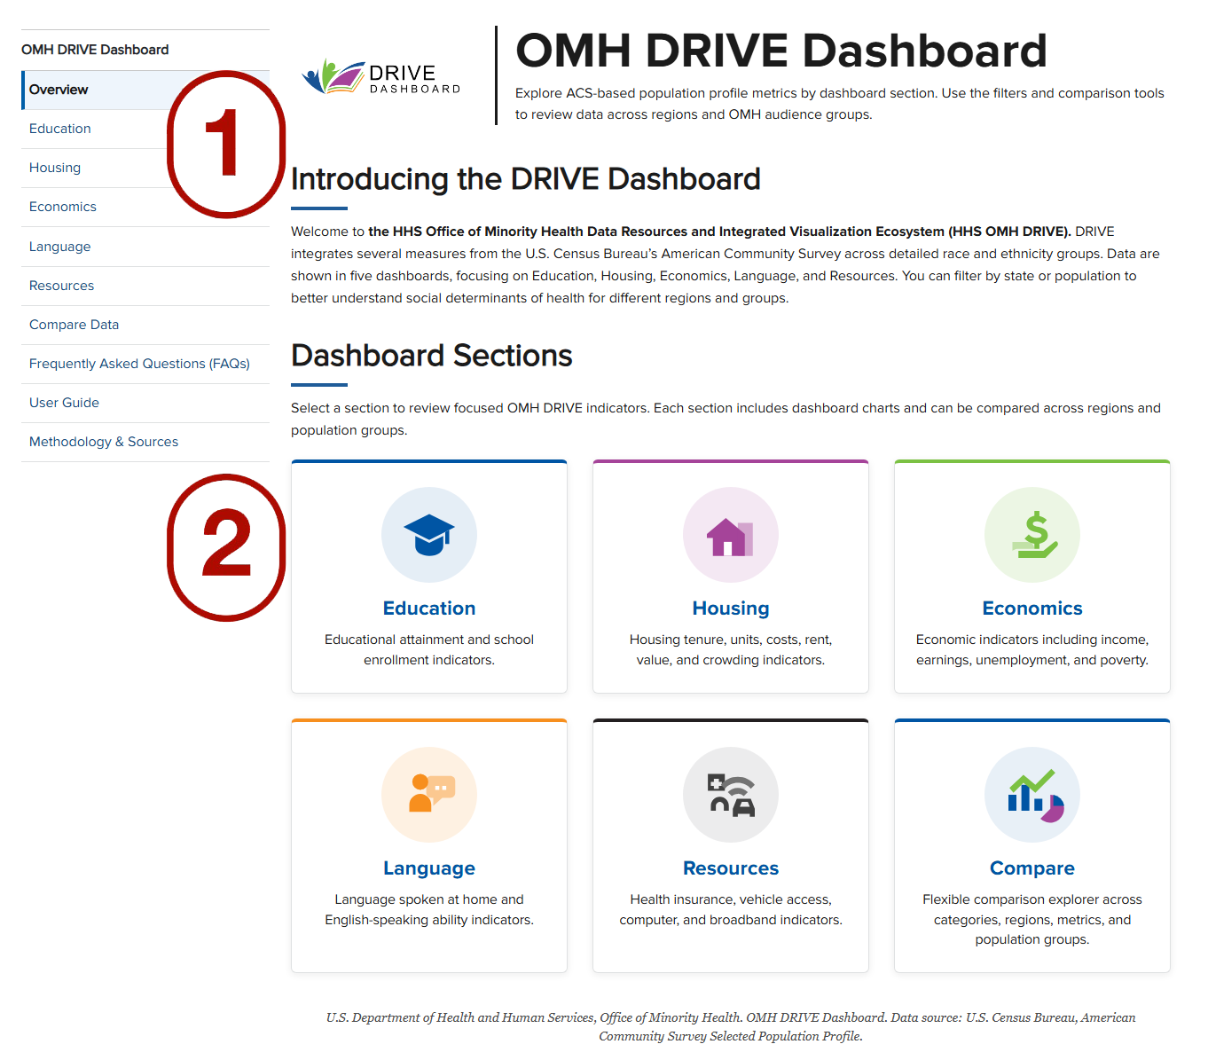
Task: Click the Economics card title link
Action: pos(1032,608)
